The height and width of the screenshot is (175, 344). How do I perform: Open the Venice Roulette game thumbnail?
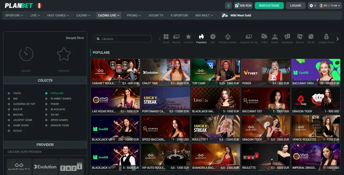[x=316, y=129]
